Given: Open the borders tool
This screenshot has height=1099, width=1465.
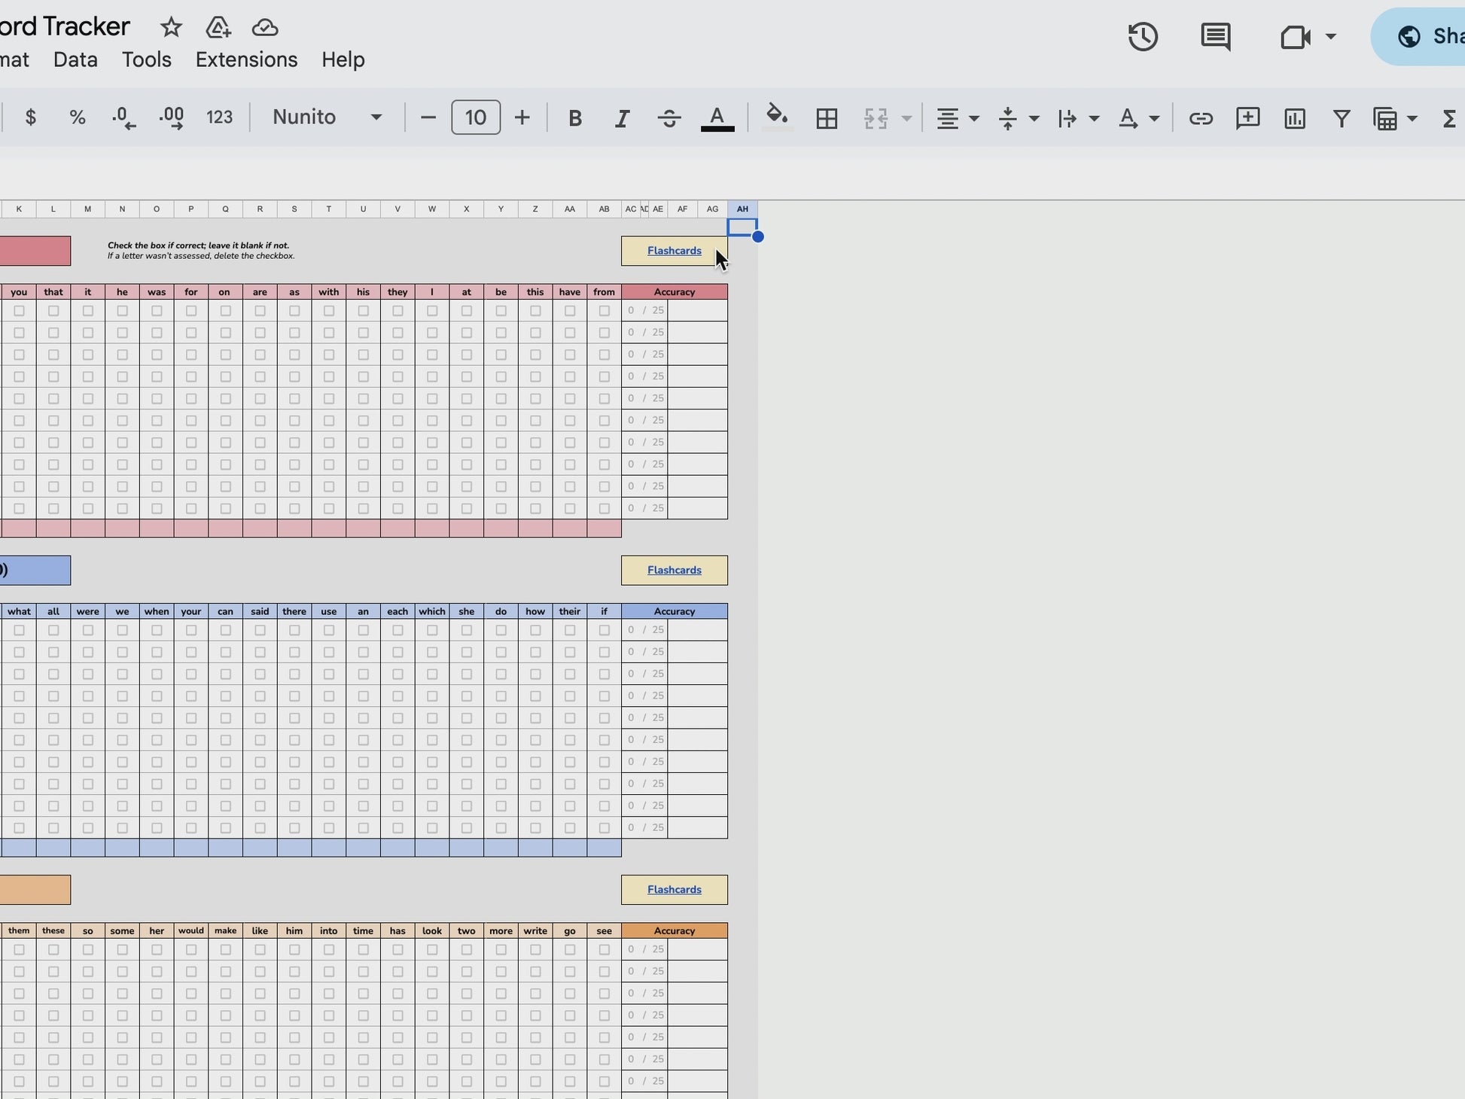Looking at the screenshot, I should (x=827, y=118).
